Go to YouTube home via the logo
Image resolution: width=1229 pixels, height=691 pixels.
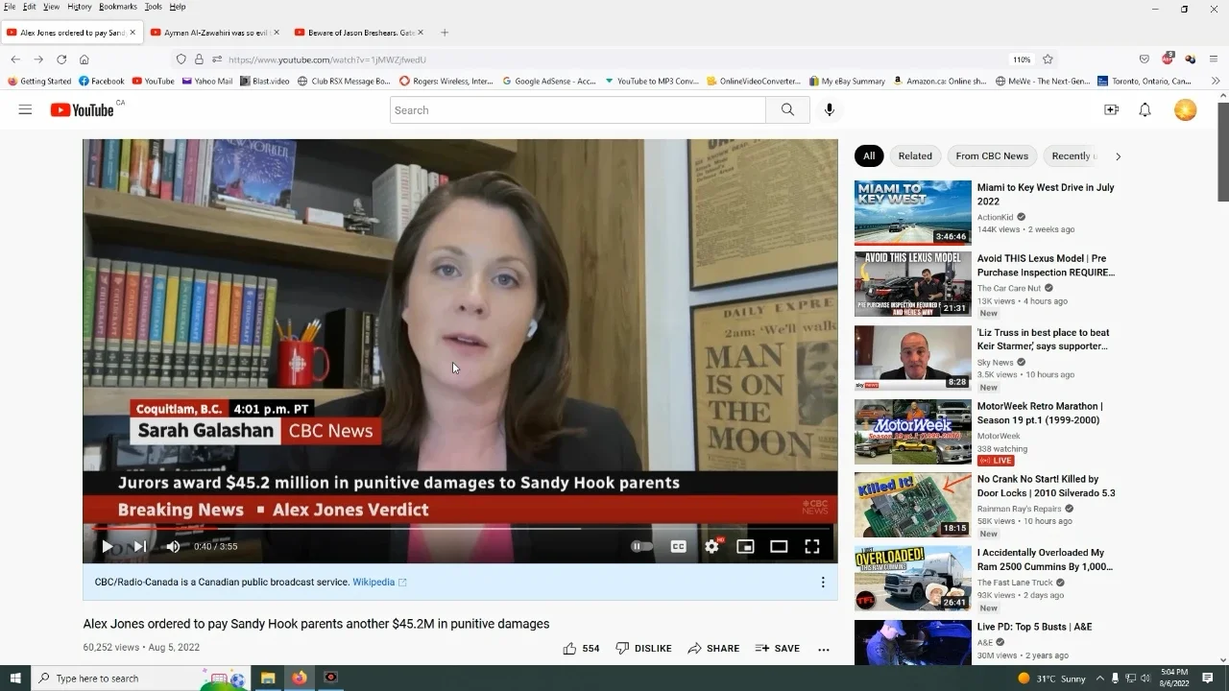click(83, 110)
